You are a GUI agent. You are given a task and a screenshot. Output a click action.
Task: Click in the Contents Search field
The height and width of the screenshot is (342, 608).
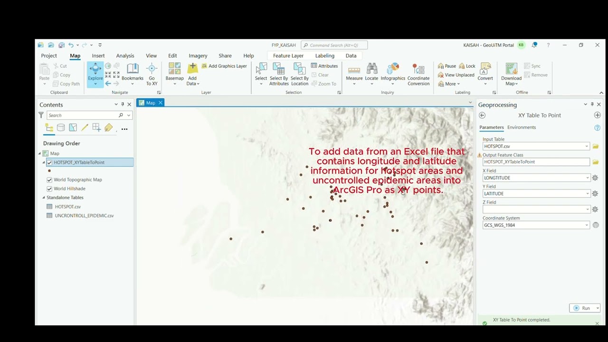82,115
